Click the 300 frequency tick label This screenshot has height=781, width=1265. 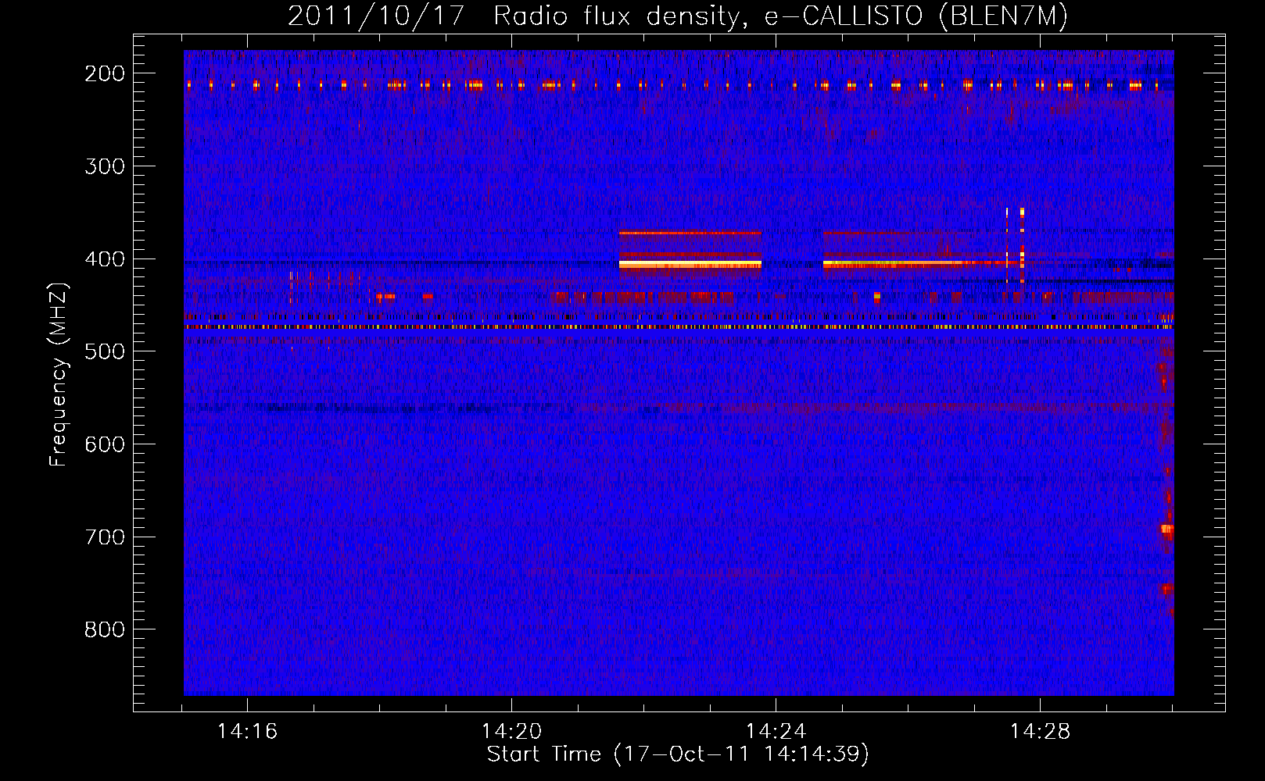tap(105, 166)
